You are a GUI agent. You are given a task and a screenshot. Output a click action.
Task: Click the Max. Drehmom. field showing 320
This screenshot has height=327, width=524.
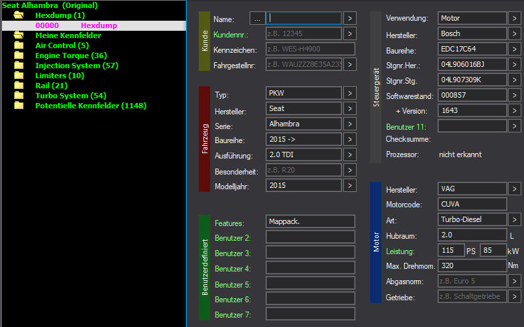pos(472,265)
